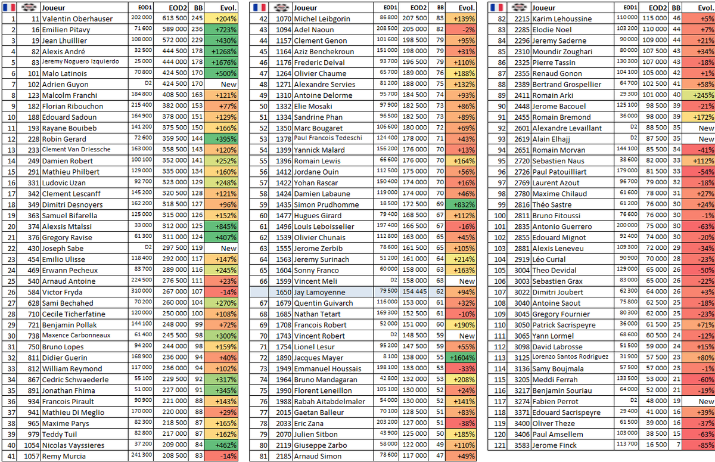Click the French flag icon above rank 42
Image resolution: width=715 pixels, height=462 pixels.
pos(259,8)
